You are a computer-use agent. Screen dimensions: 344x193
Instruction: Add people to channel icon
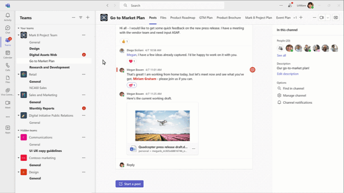click(280, 48)
